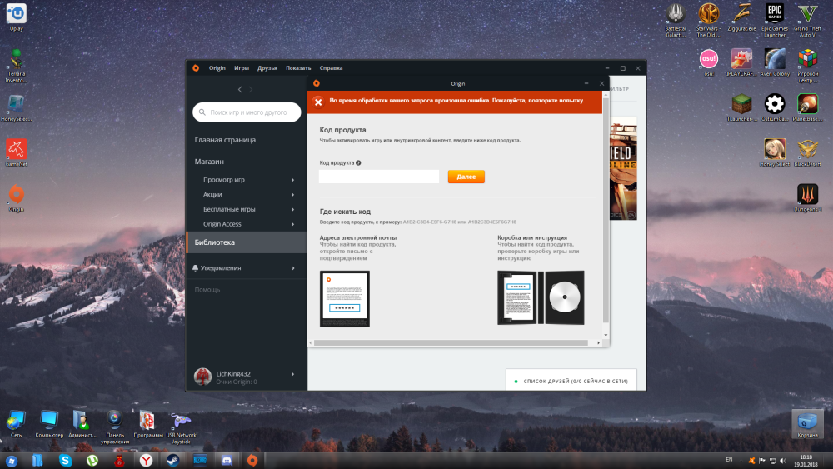Click the Origin logo in the main menu bar
Image resolution: width=833 pixels, height=469 pixels.
coord(196,68)
